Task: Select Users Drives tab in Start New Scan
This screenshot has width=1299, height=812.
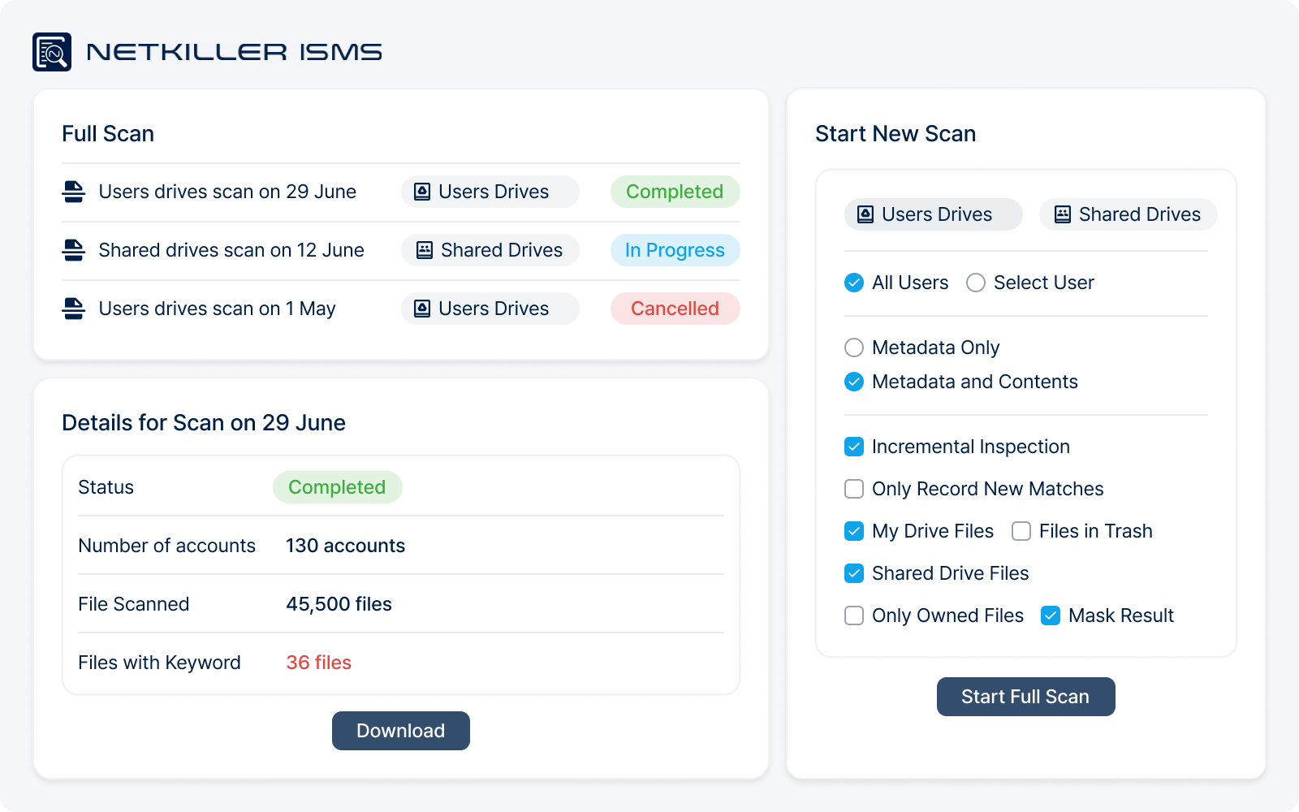Action: point(933,214)
